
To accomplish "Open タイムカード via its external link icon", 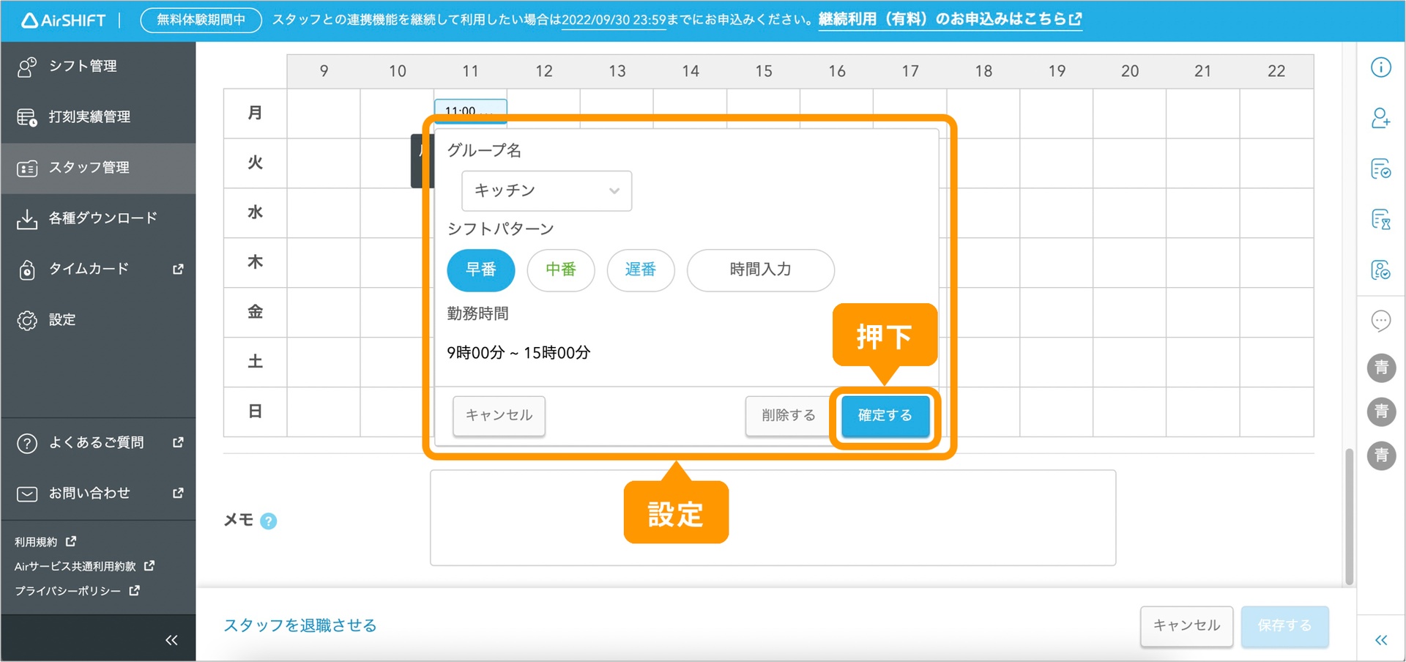I will [x=177, y=269].
